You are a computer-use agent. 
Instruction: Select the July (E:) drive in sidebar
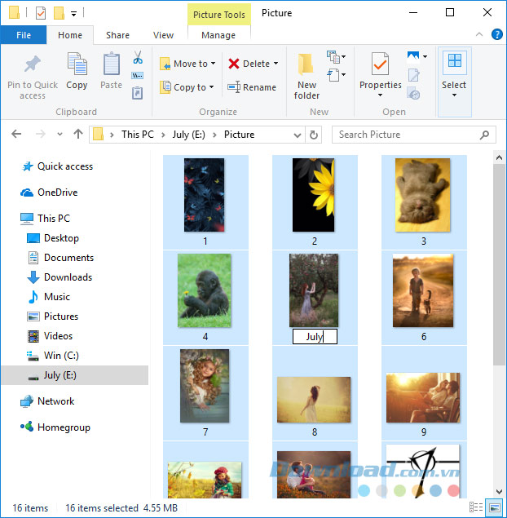coord(75,375)
